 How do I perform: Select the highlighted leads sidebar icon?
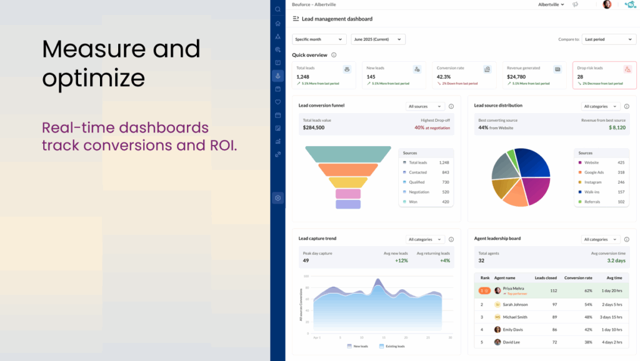(277, 76)
